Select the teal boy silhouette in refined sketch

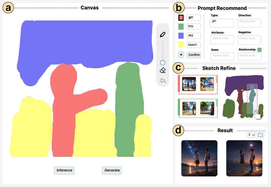252,99
